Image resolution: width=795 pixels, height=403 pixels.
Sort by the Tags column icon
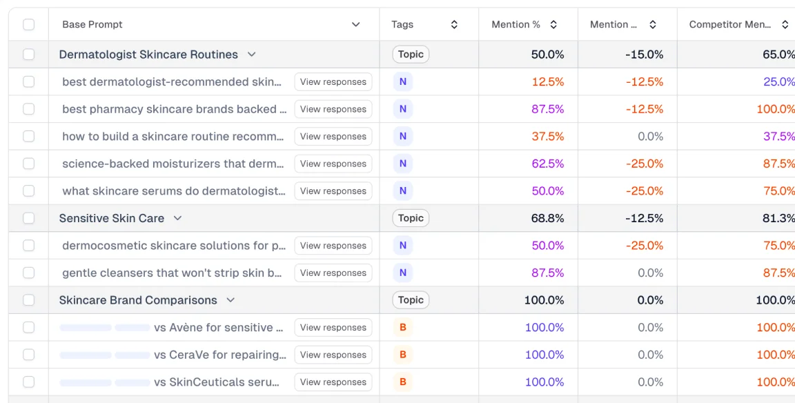(x=454, y=25)
